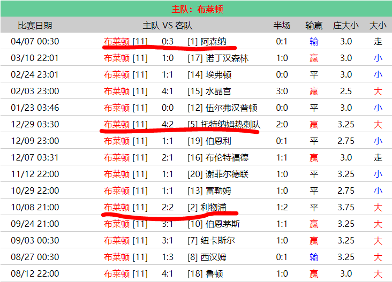This screenshot has height=282, width=392.
Task: Click the 阿森纳 opponent team link
Action: coord(213,41)
